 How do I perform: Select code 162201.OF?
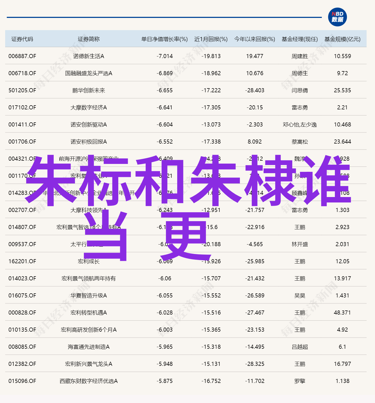[x=22, y=261]
